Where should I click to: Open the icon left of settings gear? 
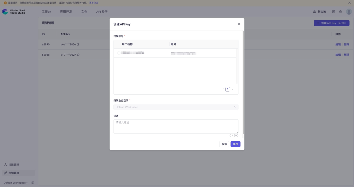(x=333, y=12)
